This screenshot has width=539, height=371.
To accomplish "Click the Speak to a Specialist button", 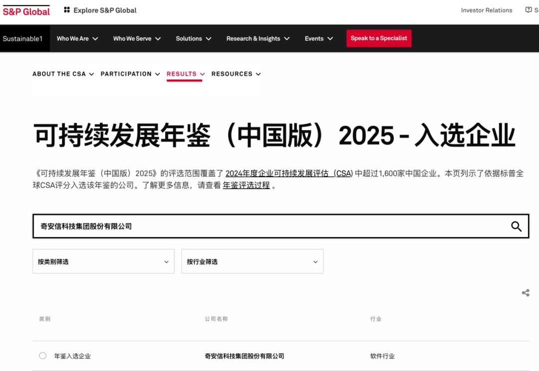I will 379,38.
